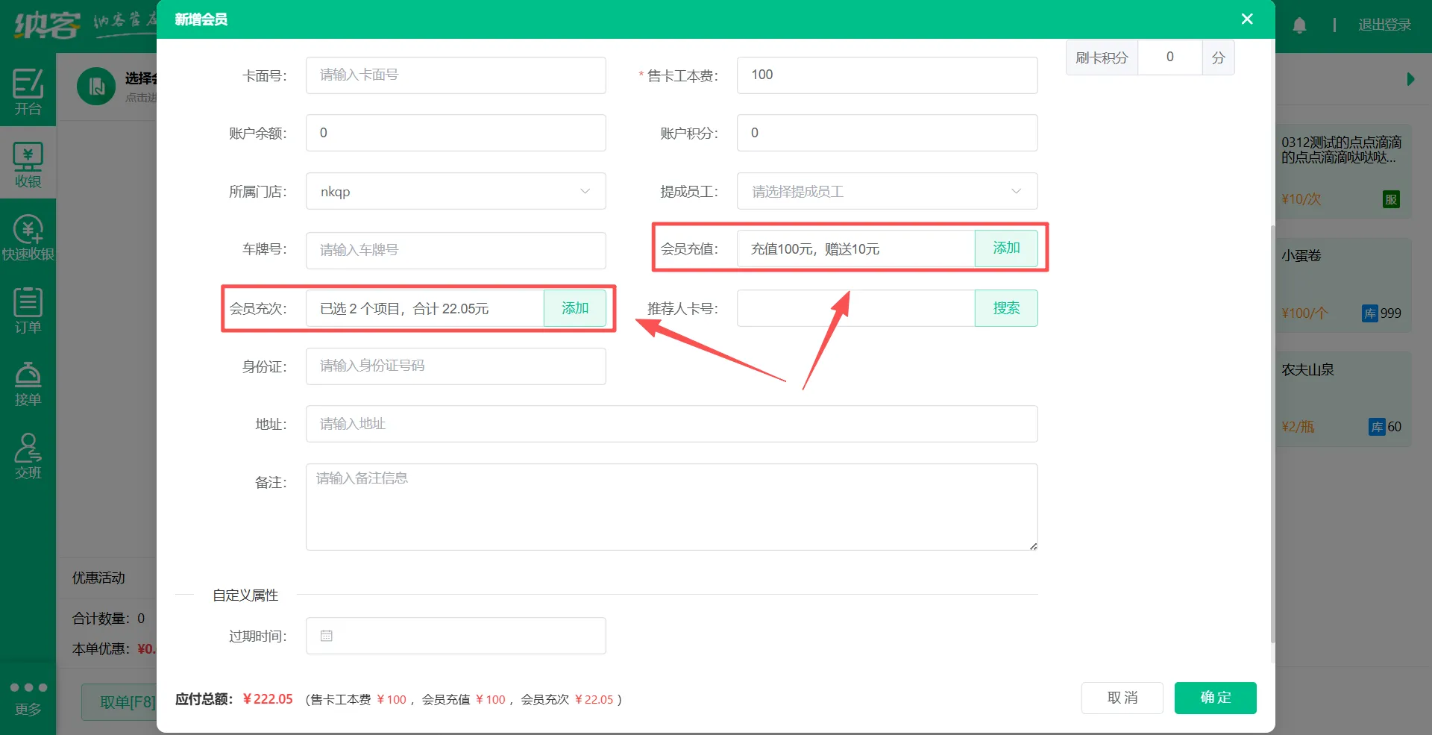The height and width of the screenshot is (735, 1432).
Task: Open the notification bell icon
Action: pos(1299,25)
